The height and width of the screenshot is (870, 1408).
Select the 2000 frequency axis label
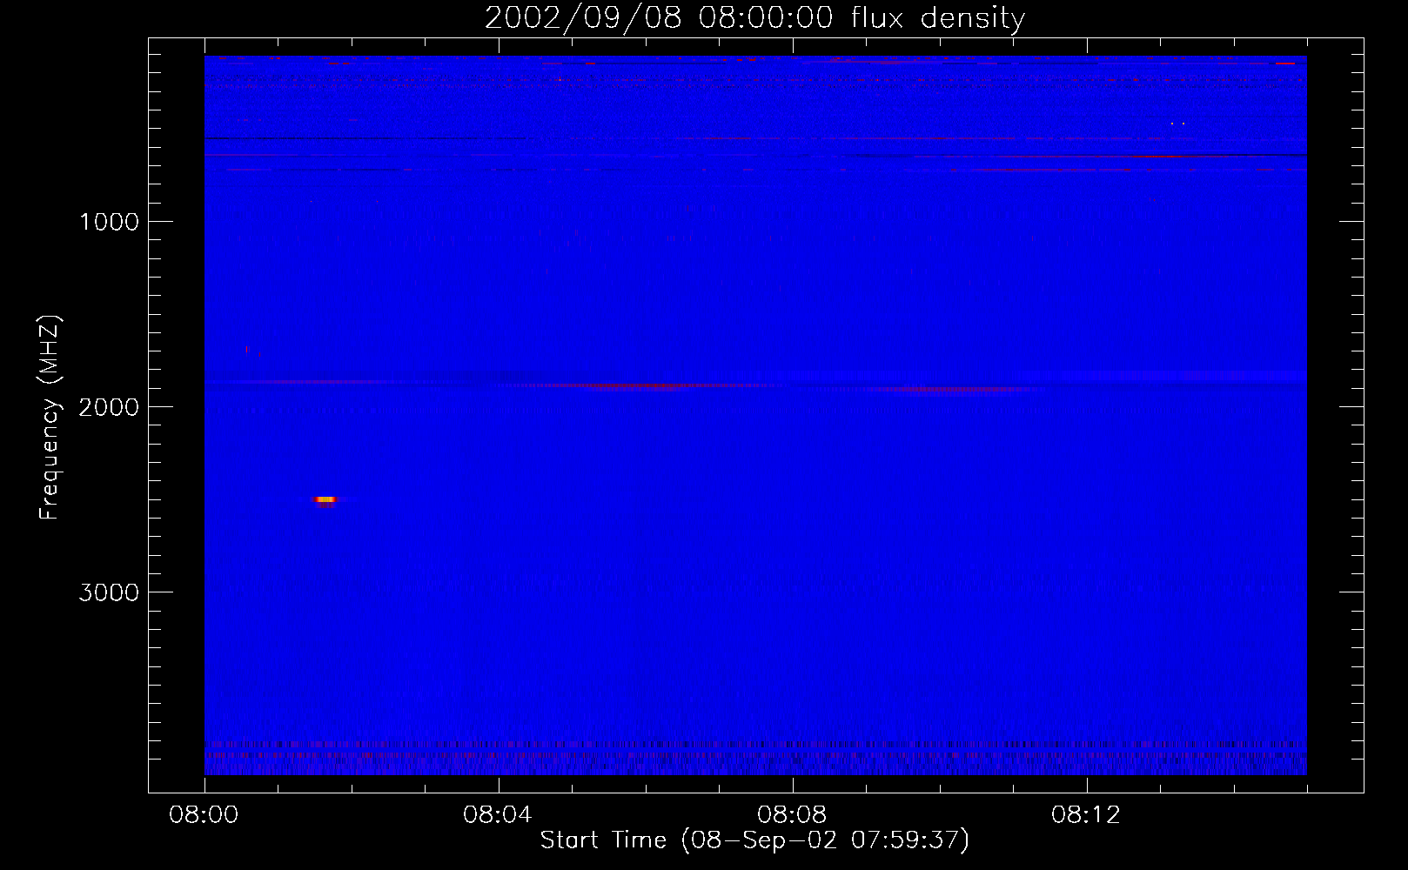click(x=109, y=407)
